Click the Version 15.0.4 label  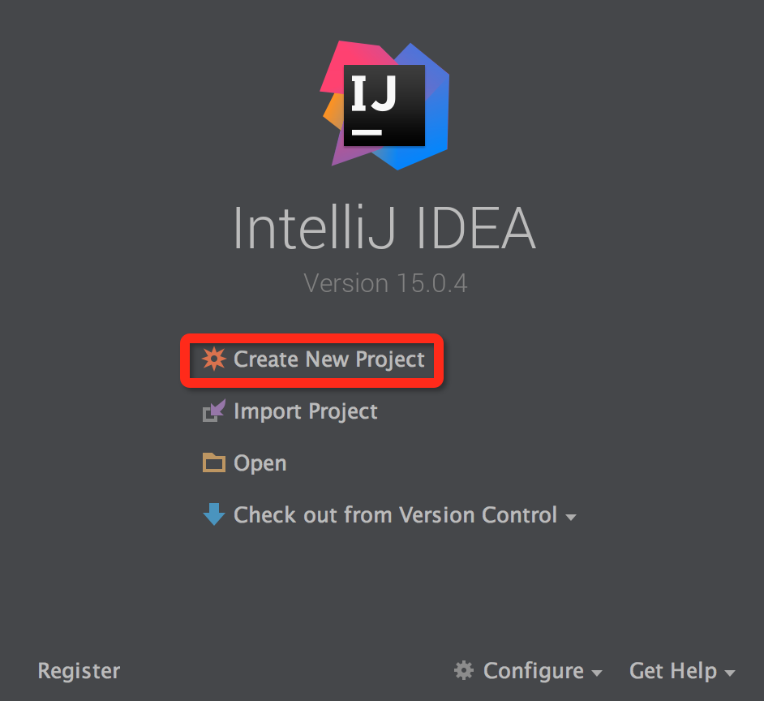click(385, 283)
